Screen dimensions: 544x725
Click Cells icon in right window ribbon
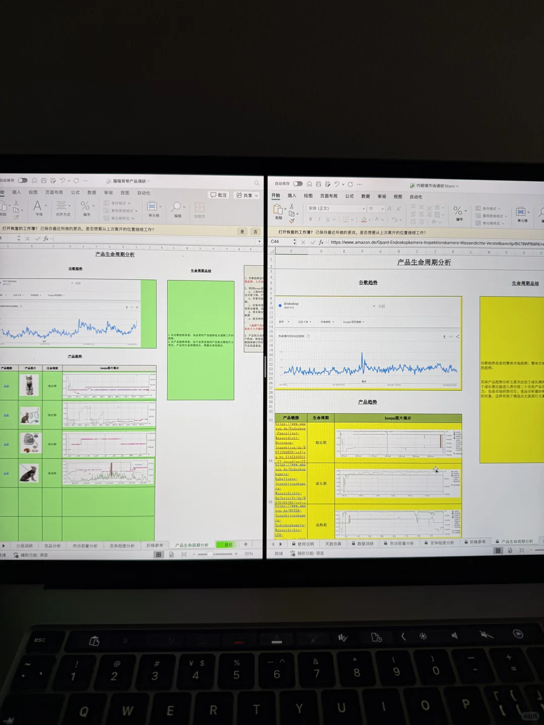(x=521, y=211)
